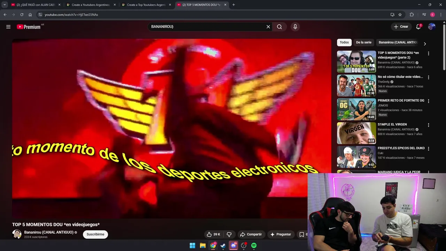446x251 pixels.
Task: Open PRIMER RETO DE FORTNITE OG title
Action: (x=401, y=100)
